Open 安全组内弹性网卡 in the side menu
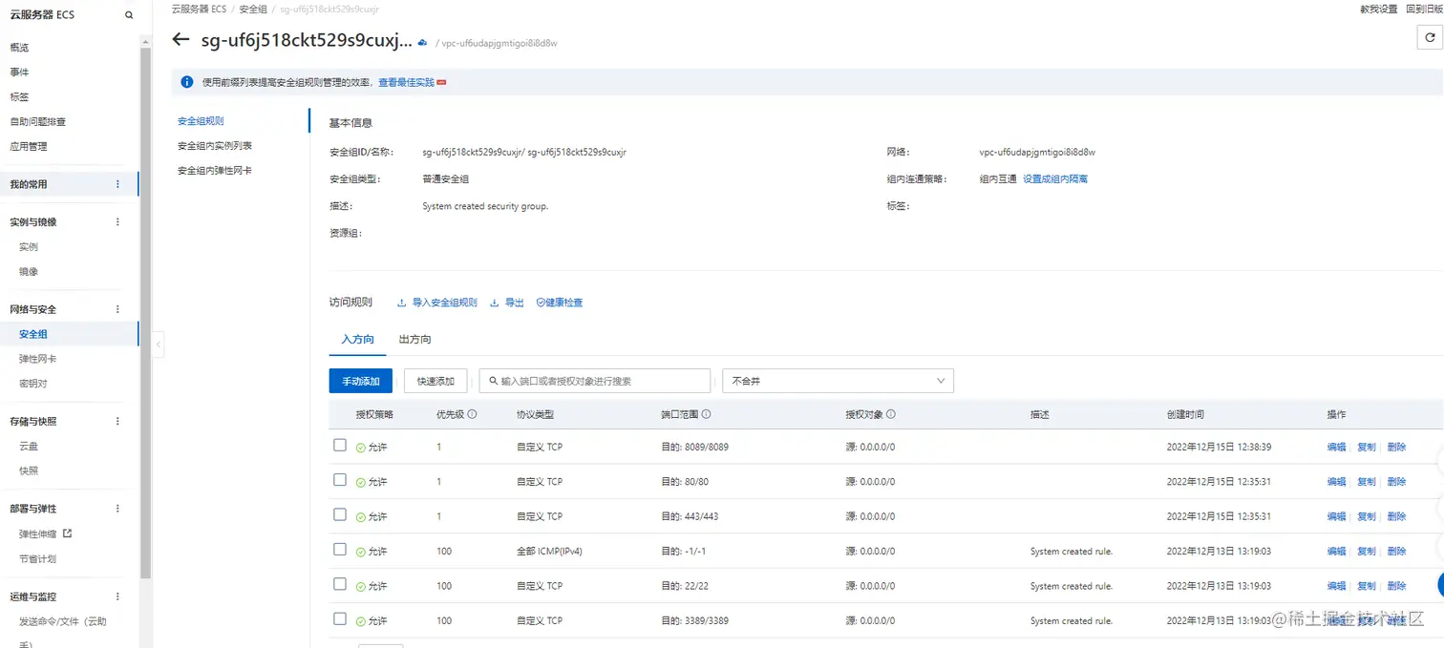The image size is (1444, 648). coord(215,171)
